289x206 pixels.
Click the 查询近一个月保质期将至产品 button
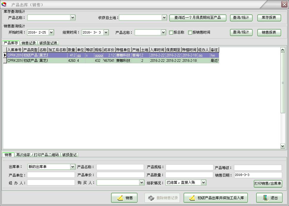point(197,18)
